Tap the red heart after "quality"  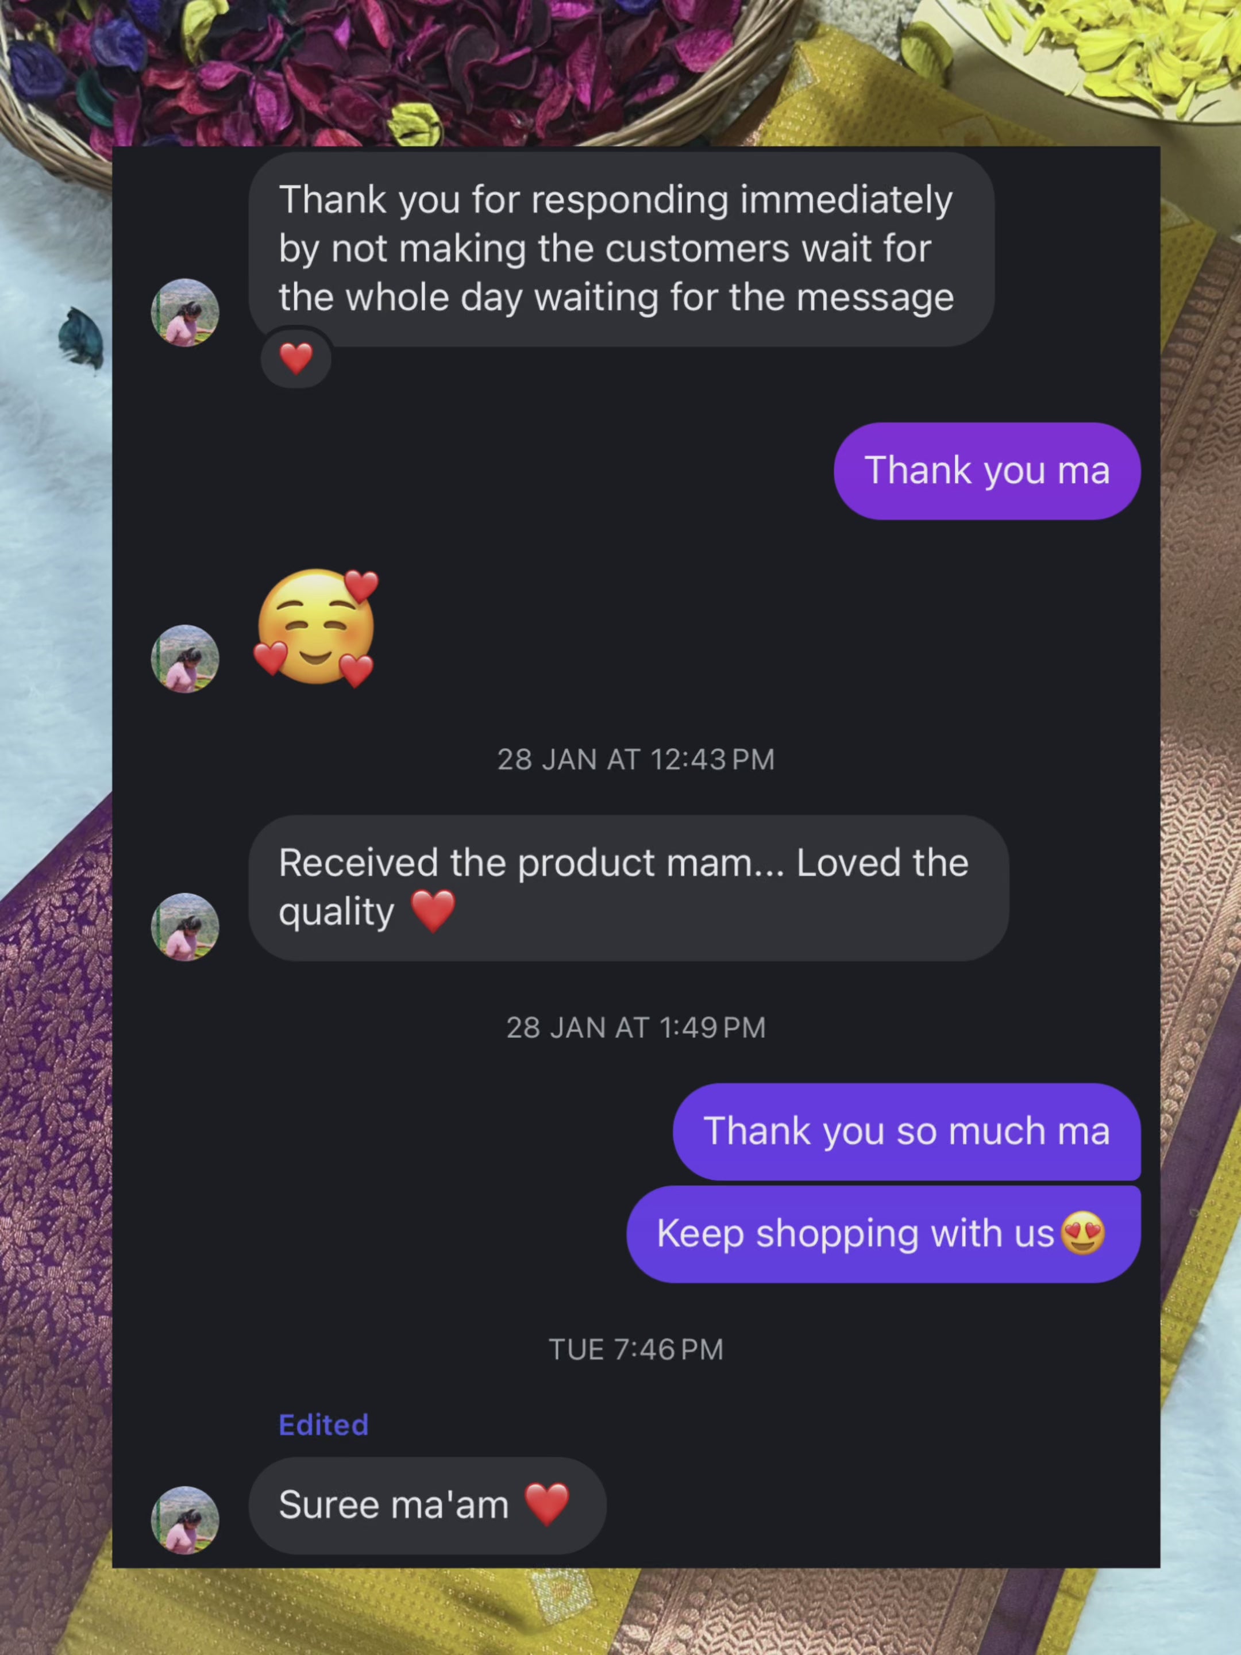pyautogui.click(x=433, y=911)
